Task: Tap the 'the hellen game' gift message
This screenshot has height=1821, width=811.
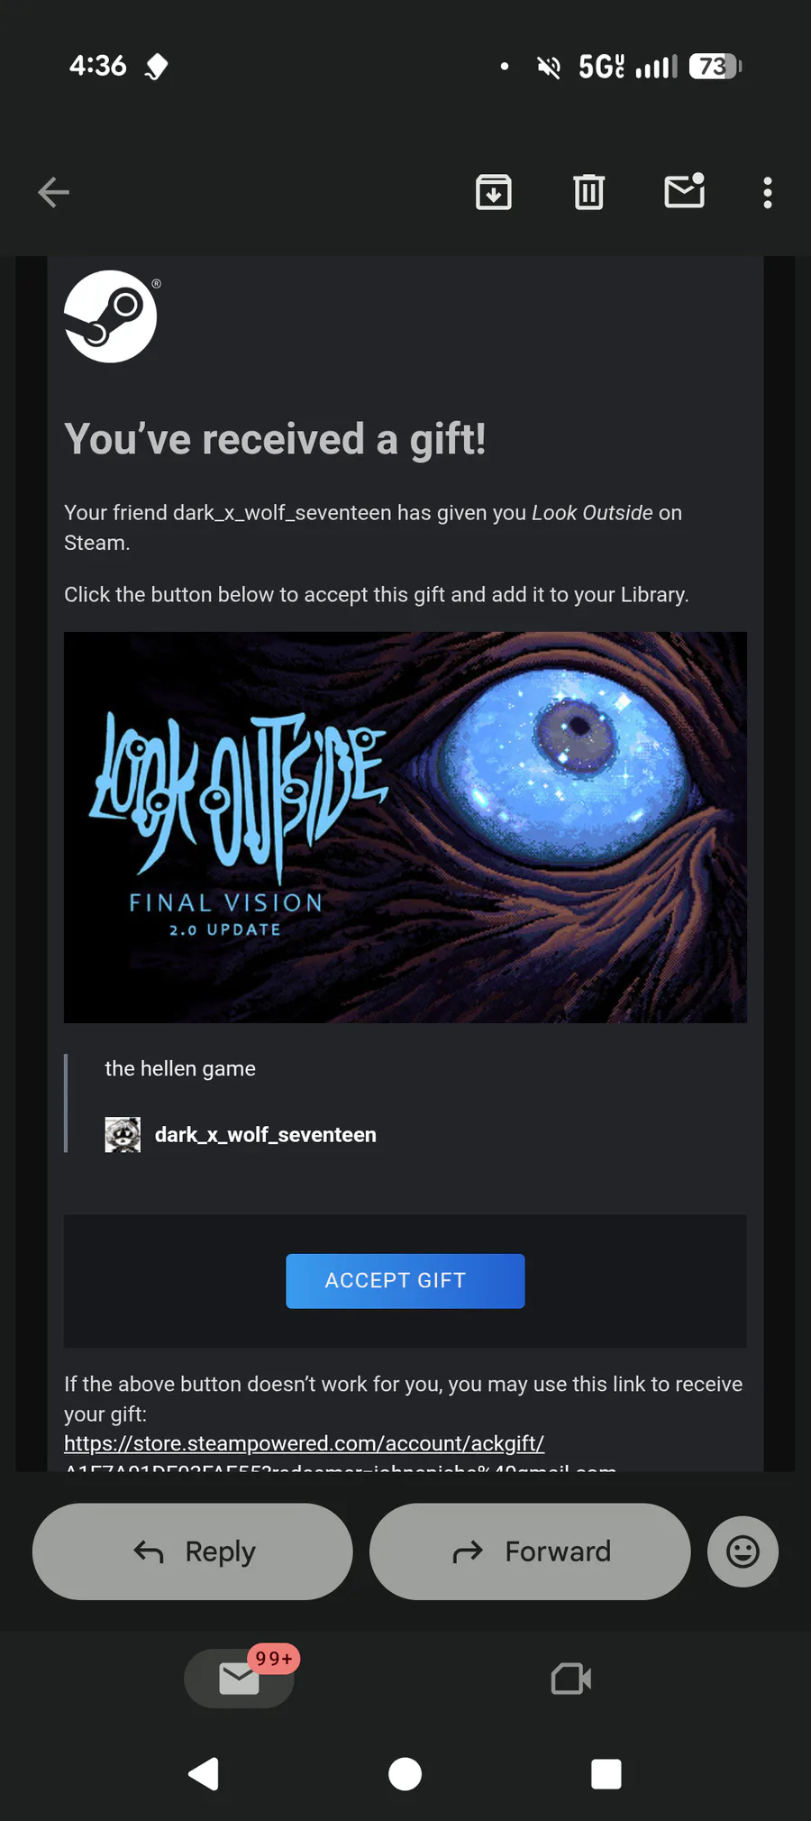Action: click(x=180, y=1068)
